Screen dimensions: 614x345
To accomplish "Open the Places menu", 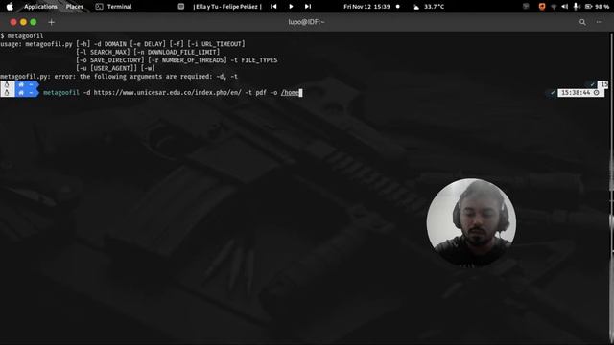I will click(x=75, y=7).
